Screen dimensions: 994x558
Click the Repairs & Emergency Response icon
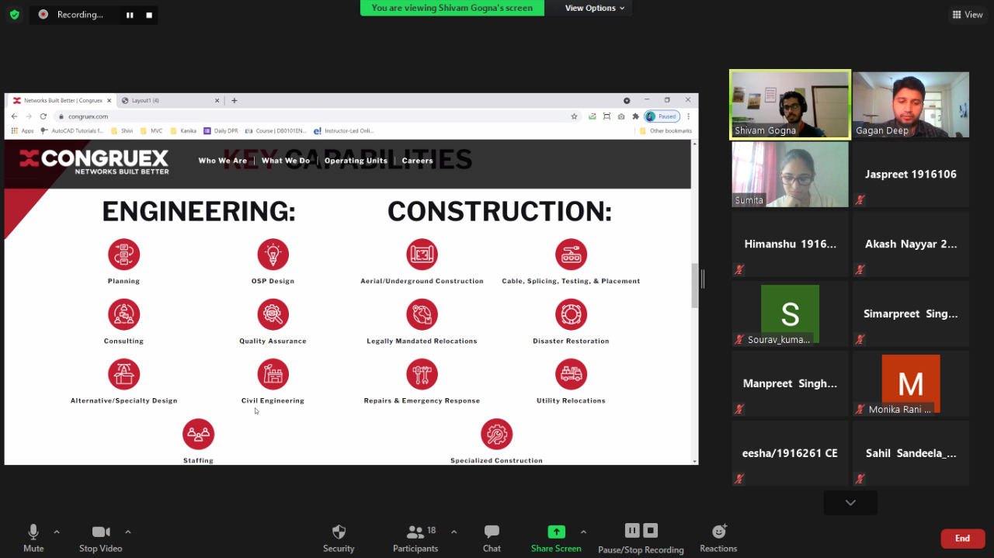(x=422, y=374)
